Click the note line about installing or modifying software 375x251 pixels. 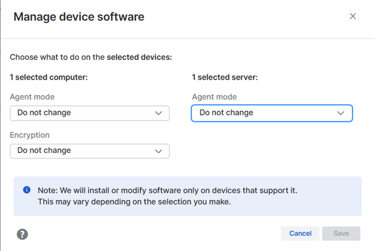tap(168, 190)
